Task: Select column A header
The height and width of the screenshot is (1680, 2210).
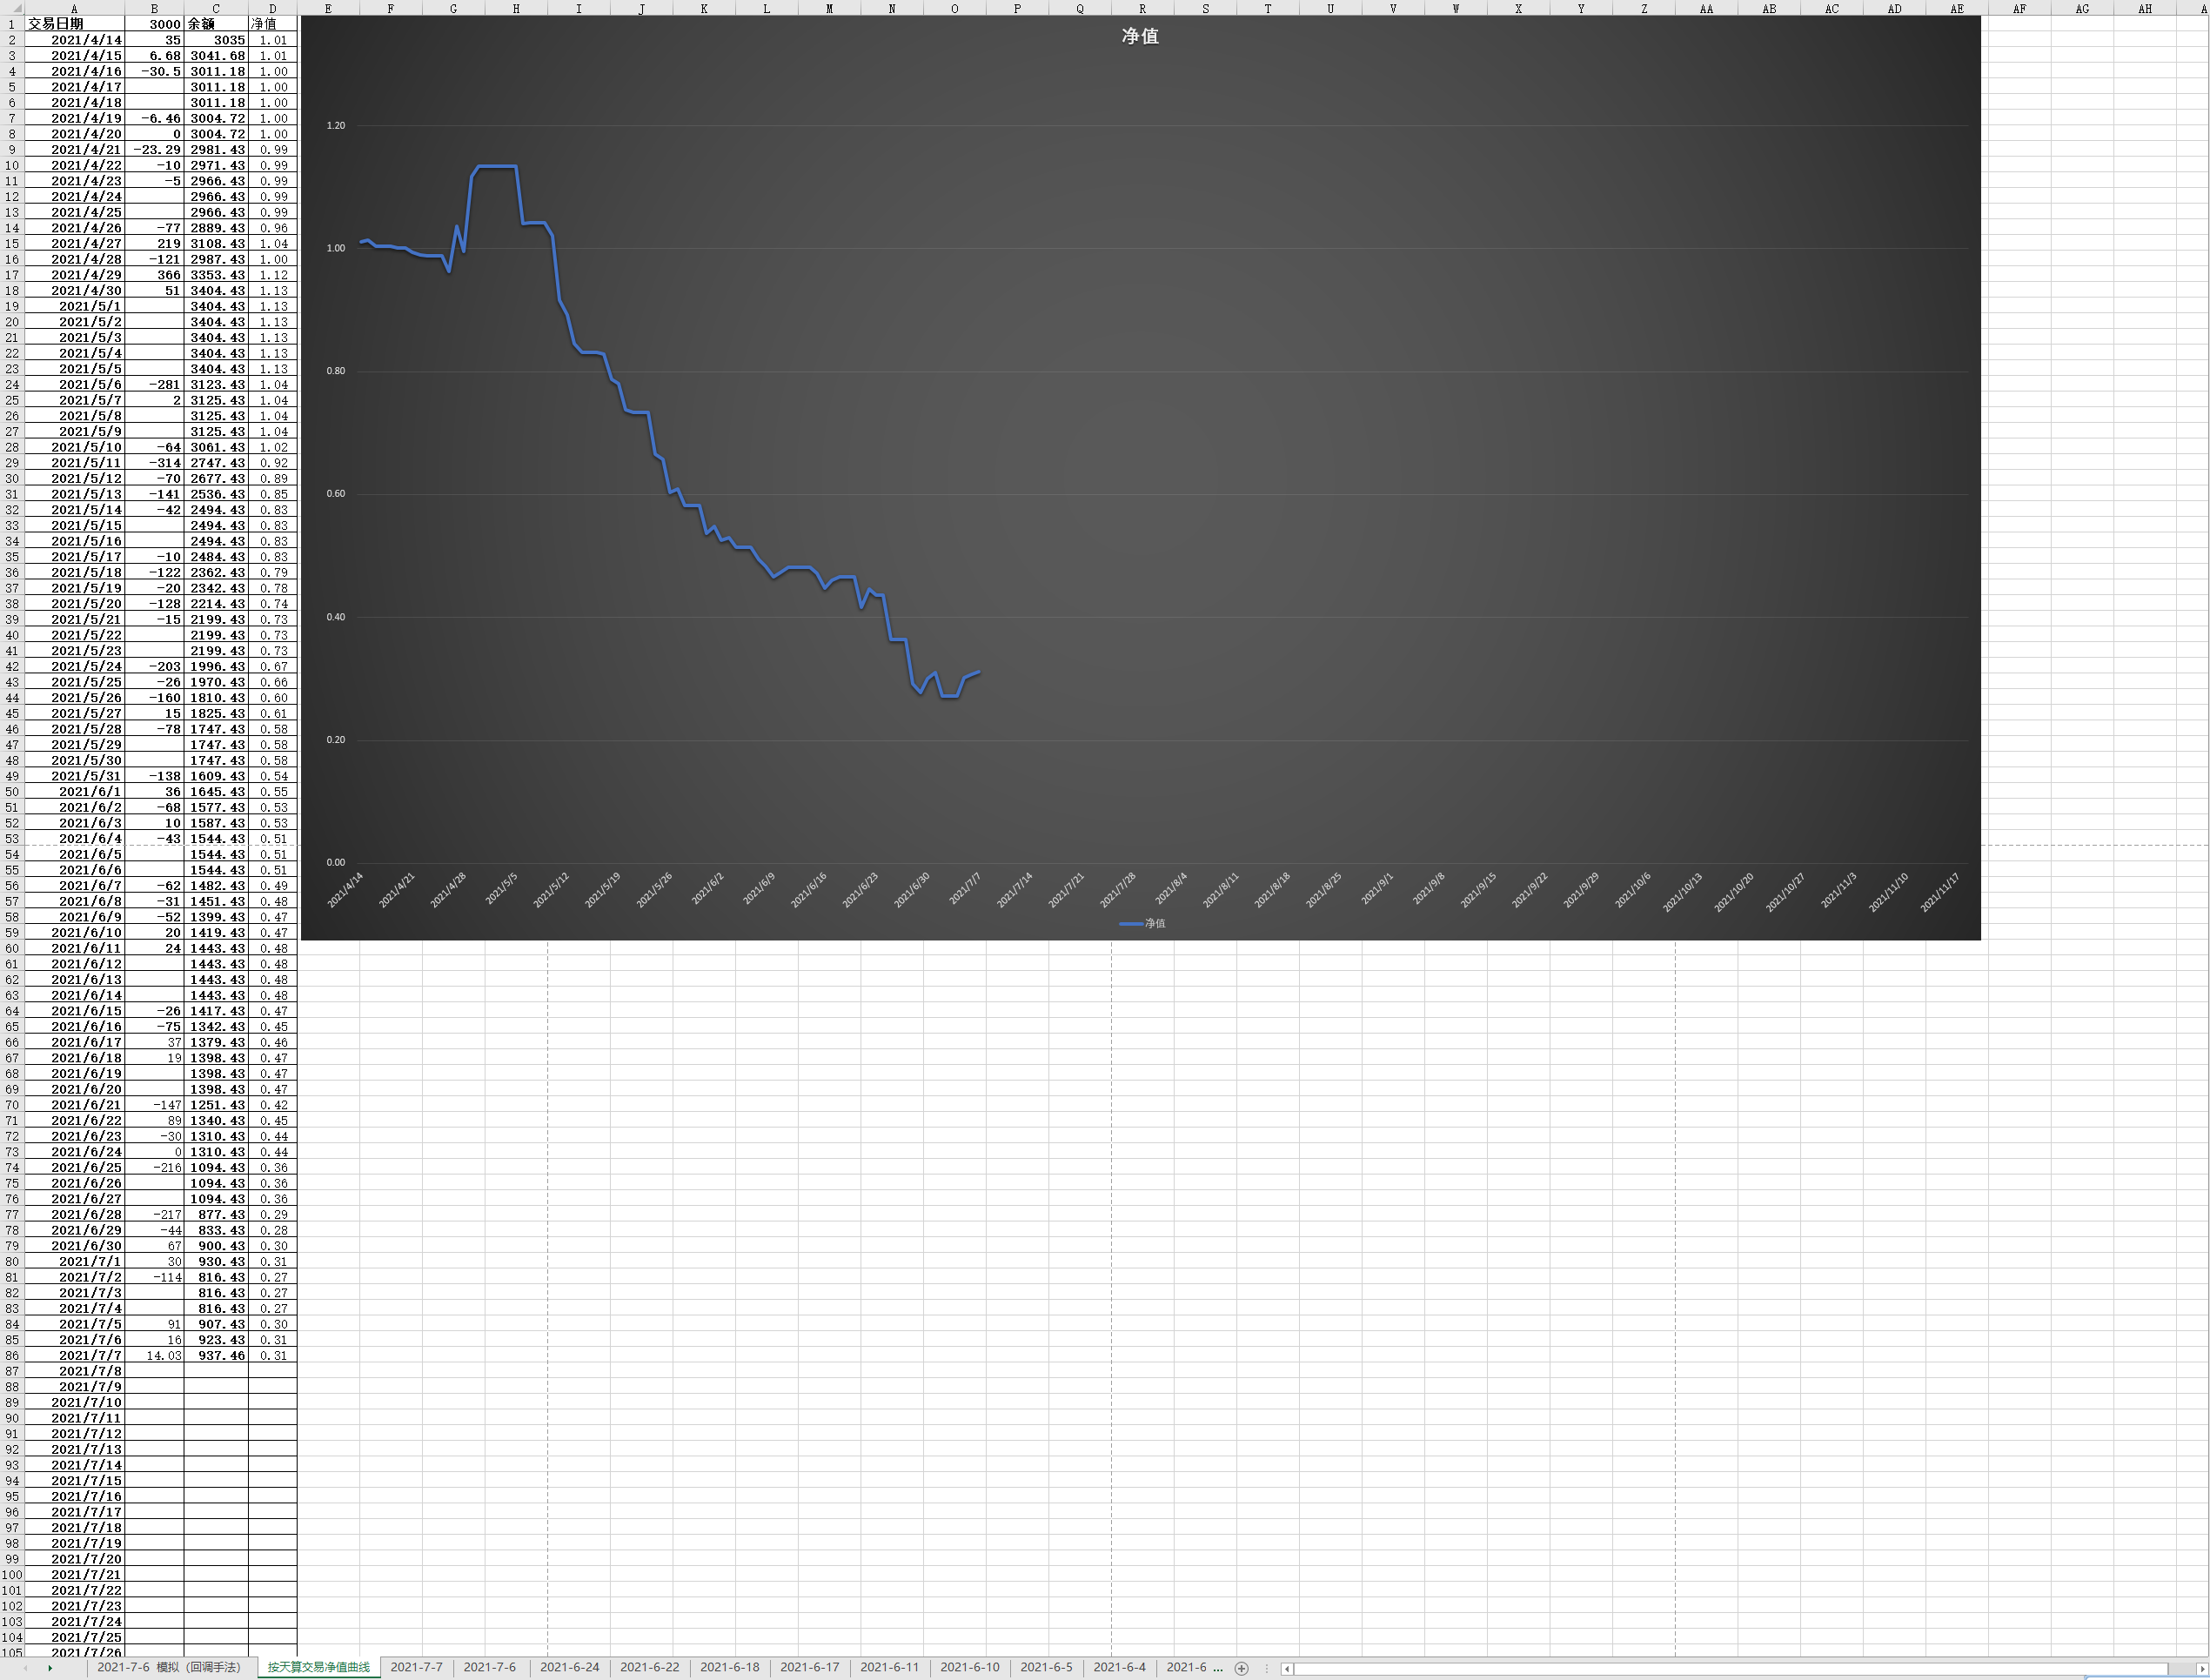Action: (74, 8)
